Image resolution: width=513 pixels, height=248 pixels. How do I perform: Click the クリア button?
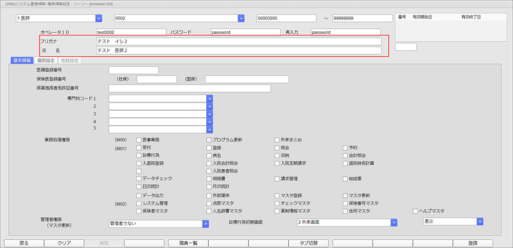(64, 243)
